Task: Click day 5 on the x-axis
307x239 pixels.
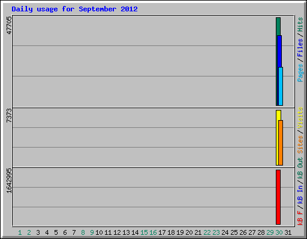Action: (x=56, y=232)
